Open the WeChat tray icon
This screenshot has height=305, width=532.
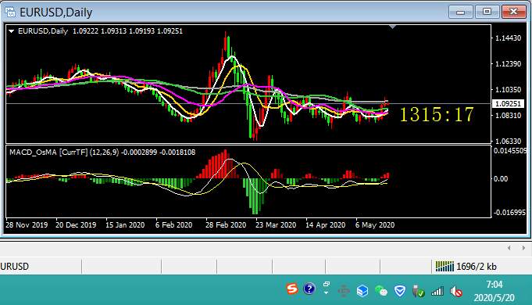pyautogui.click(x=381, y=291)
